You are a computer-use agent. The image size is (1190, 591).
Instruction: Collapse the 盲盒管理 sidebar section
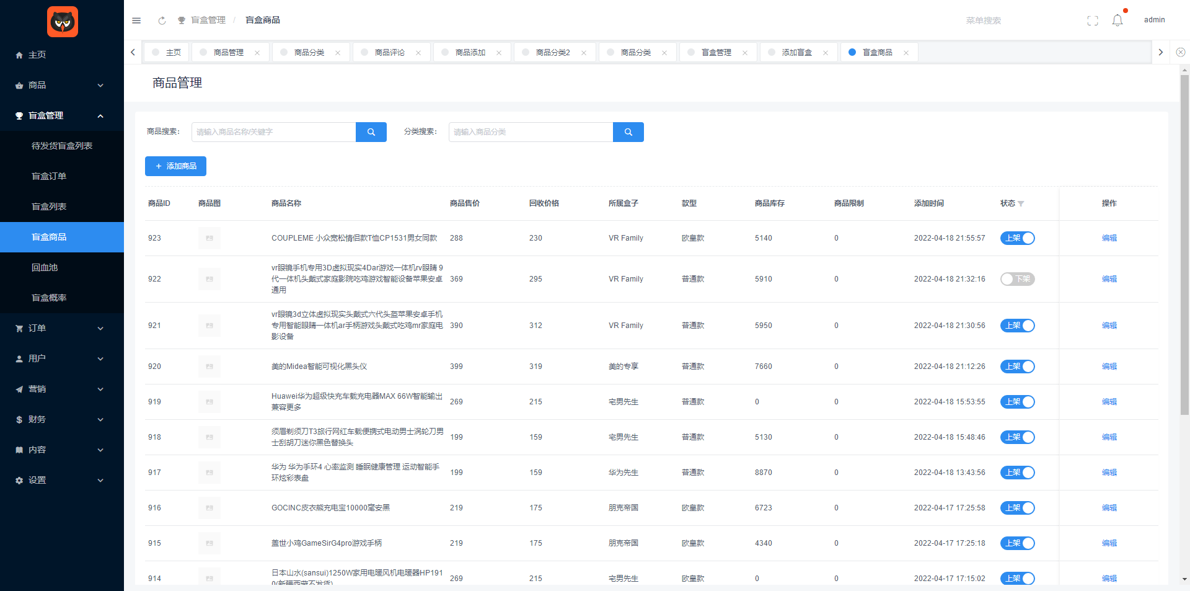click(61, 115)
